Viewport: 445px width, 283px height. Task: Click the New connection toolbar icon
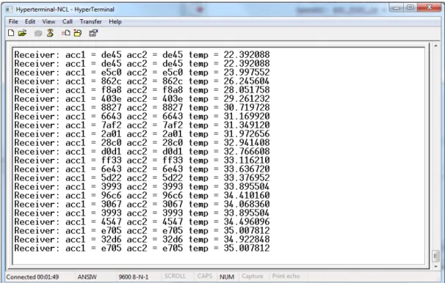pyautogui.click(x=11, y=33)
